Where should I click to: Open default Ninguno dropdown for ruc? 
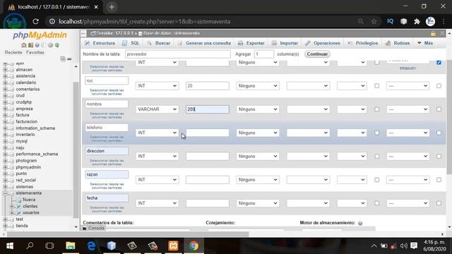258,86
